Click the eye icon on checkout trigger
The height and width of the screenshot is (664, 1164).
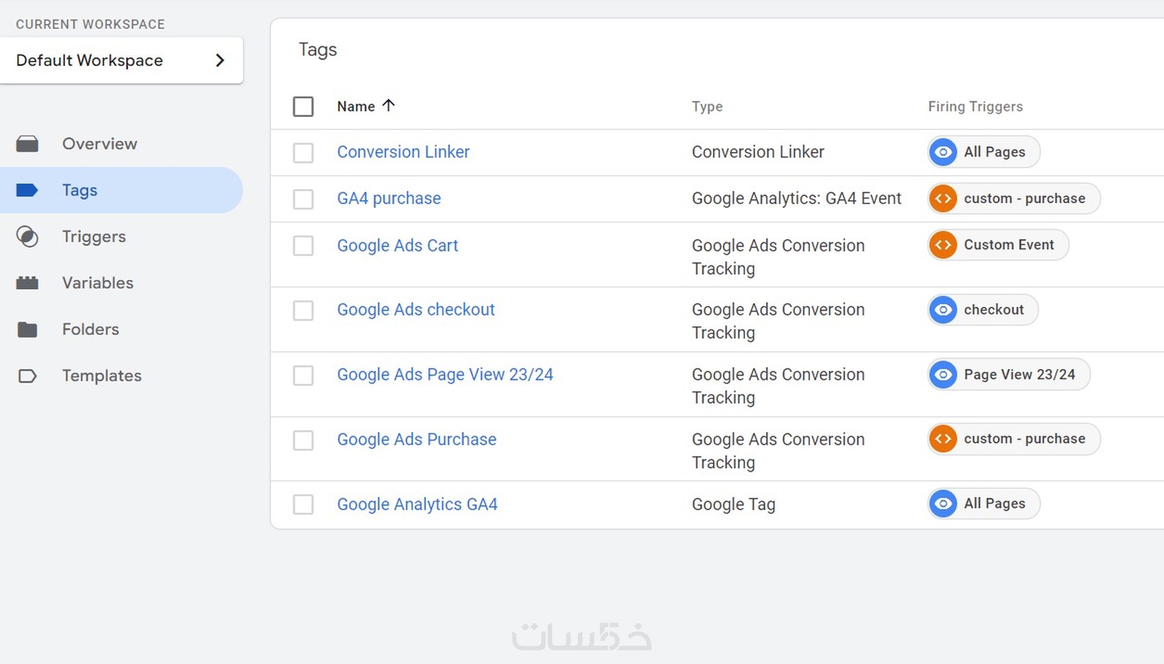click(943, 309)
